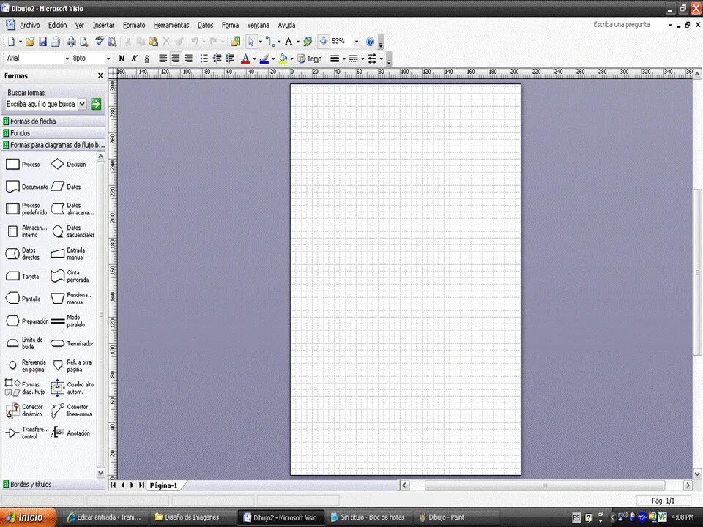Select the Proceso shape in the stencil

coord(13,164)
